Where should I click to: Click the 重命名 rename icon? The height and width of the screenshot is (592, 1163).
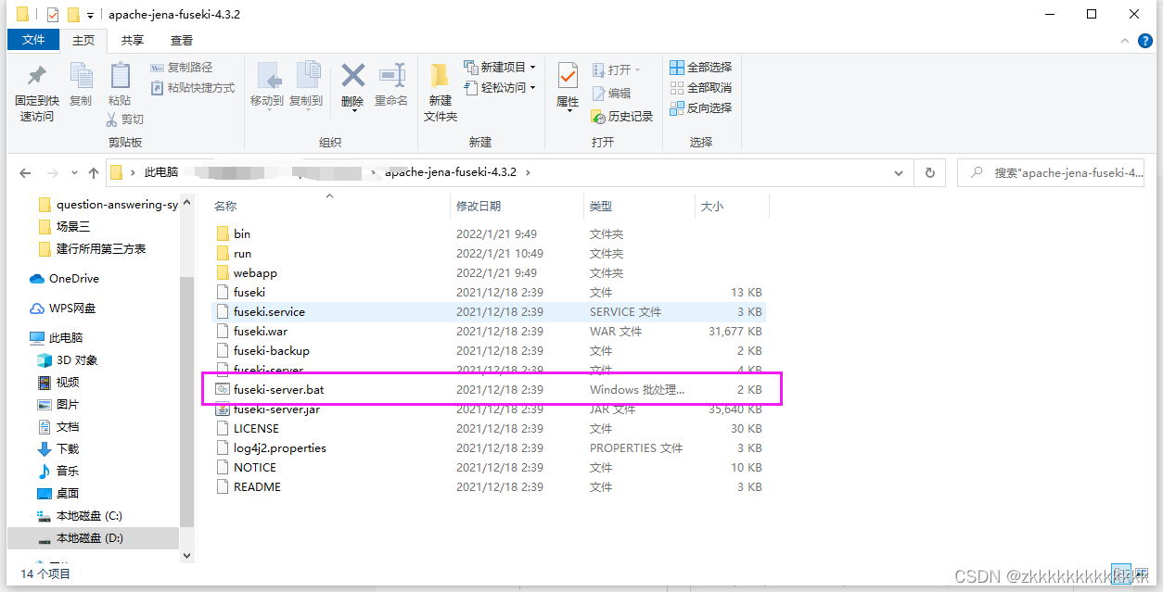click(x=391, y=75)
